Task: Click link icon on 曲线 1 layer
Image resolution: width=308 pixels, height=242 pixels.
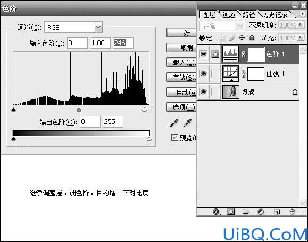Action: pyautogui.click(x=243, y=74)
